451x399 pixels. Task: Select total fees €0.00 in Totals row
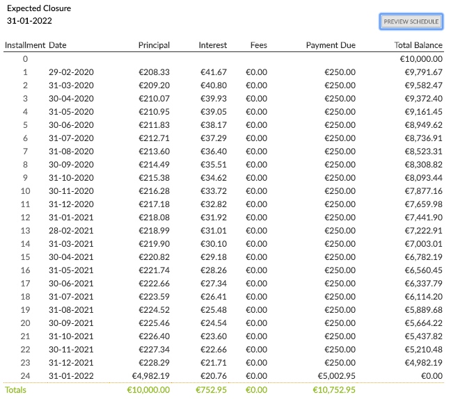pyautogui.click(x=256, y=390)
